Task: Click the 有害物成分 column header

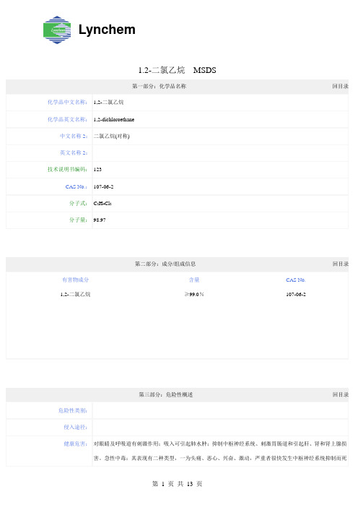Action: point(75,279)
